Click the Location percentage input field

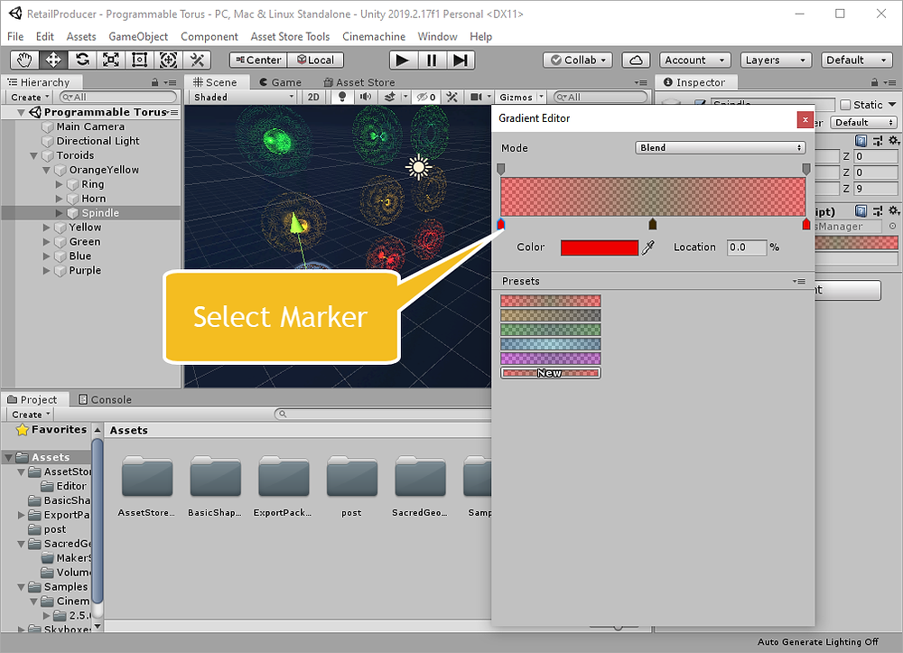[747, 247]
